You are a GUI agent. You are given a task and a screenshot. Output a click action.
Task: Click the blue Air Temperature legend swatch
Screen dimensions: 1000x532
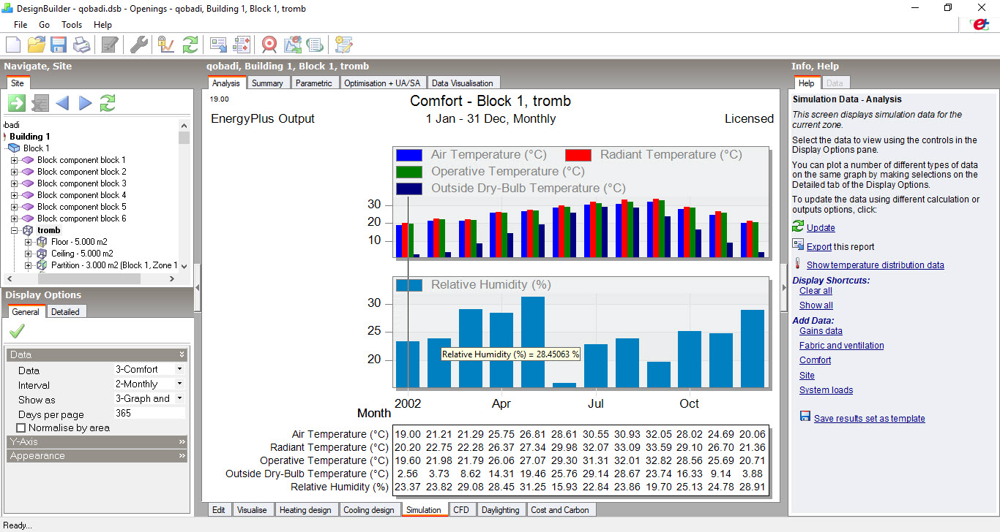(x=408, y=155)
